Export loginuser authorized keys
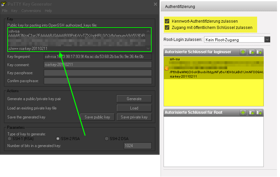Screen dimensions: 280x177 point(259,52)
